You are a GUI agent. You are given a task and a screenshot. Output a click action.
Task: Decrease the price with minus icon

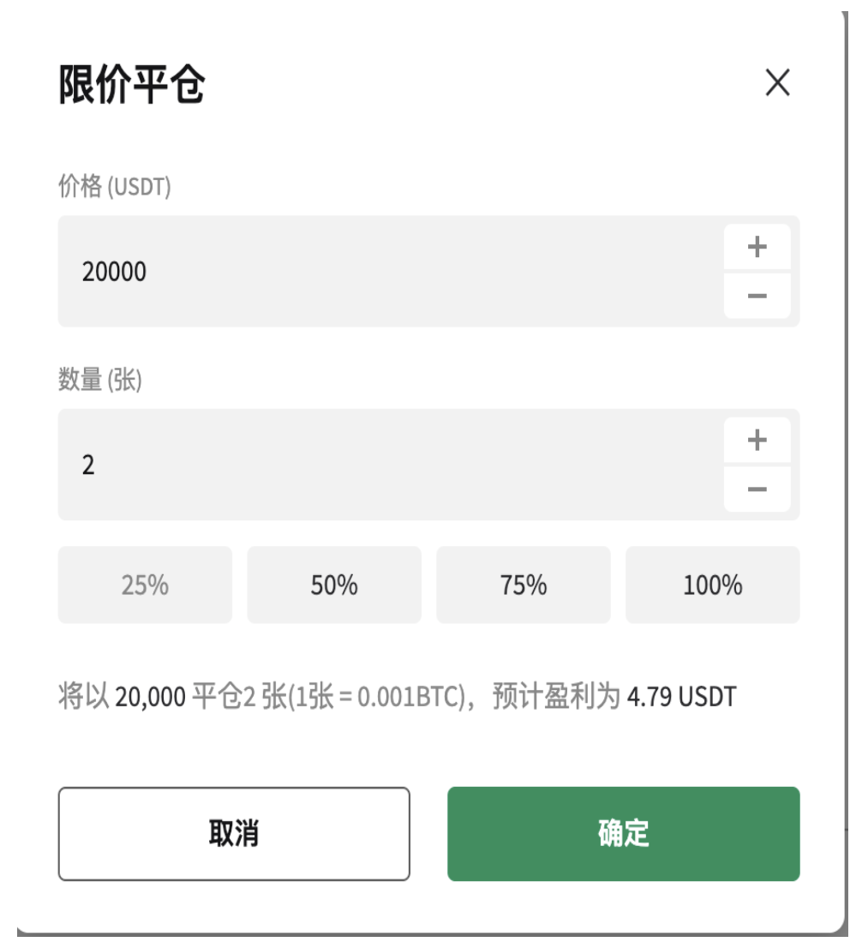tap(757, 296)
